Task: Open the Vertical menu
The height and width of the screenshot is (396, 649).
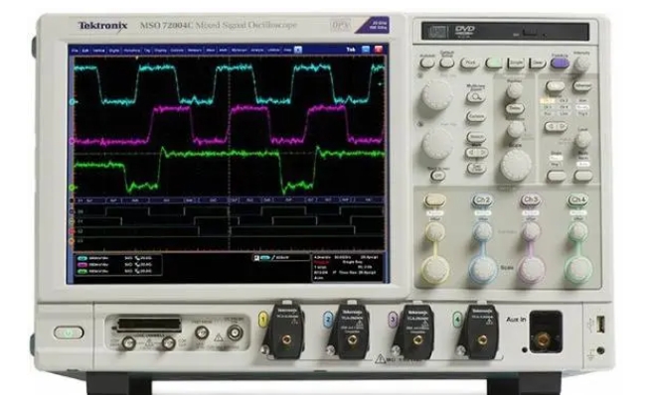Action: coord(98,51)
